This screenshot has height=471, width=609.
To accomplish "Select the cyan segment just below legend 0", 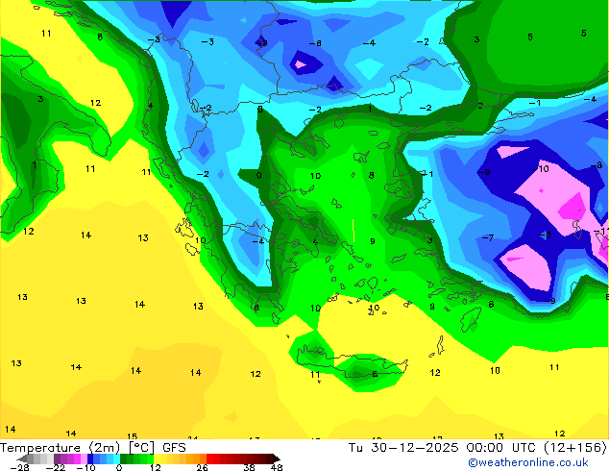I will click(x=116, y=459).
